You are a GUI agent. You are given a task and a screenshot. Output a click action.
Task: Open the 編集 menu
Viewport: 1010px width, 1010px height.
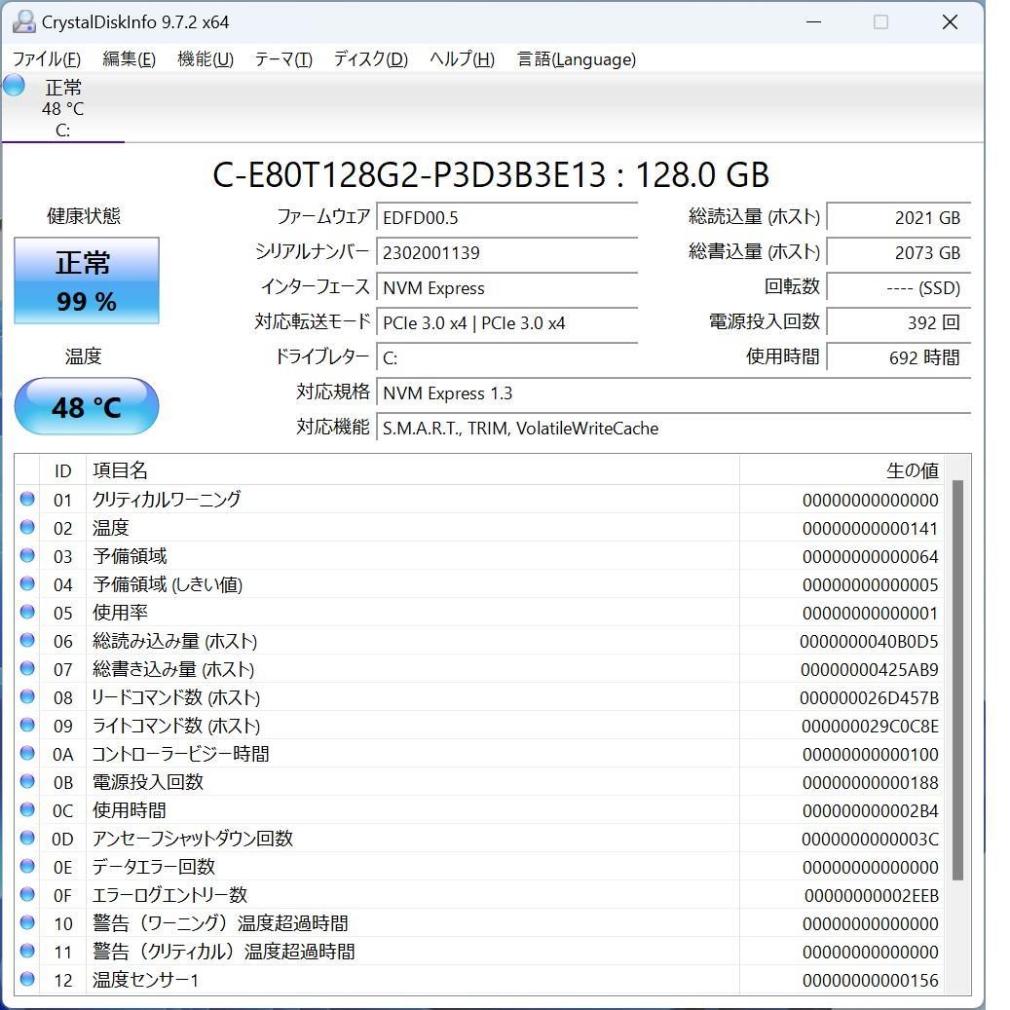coord(128,59)
